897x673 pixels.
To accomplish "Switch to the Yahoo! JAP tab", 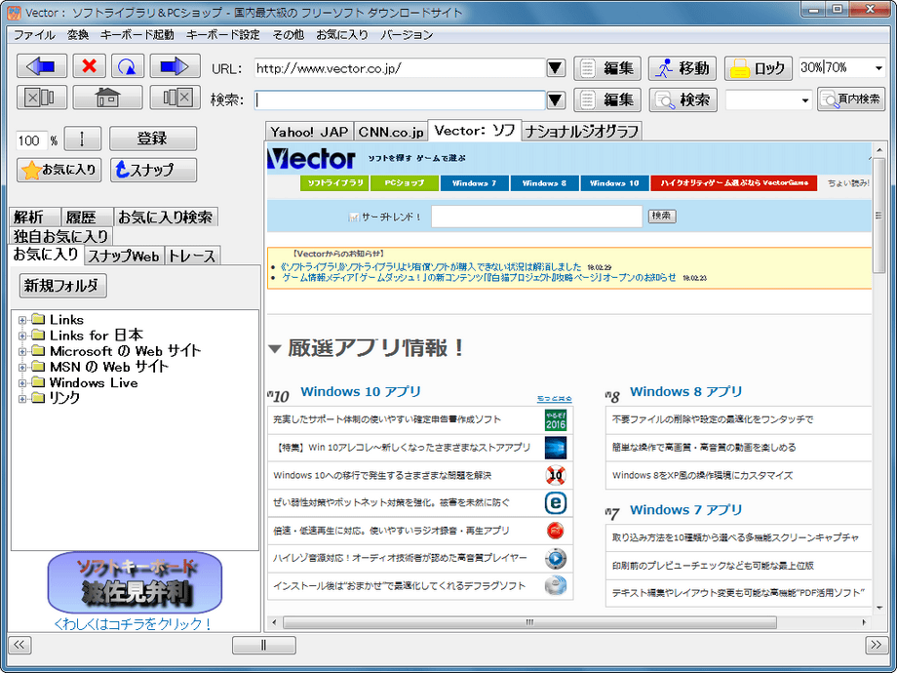I will click(x=309, y=132).
